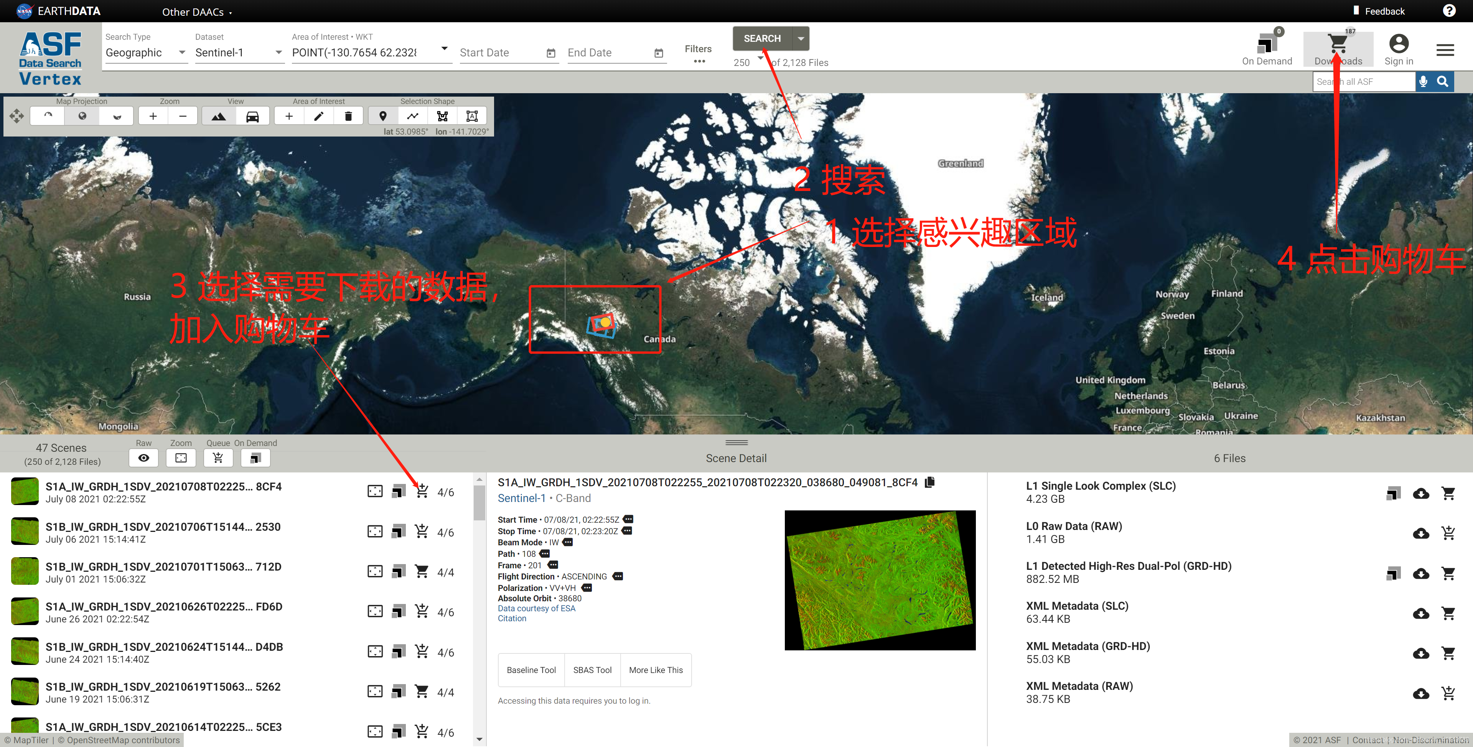Toggle raw file visibility with the eye button
This screenshot has height=747, width=1473.
coord(143,458)
